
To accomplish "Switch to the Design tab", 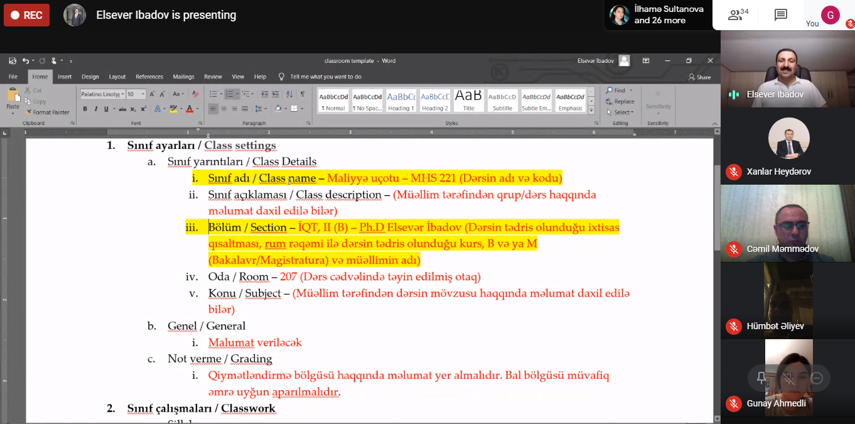I will 90,77.
